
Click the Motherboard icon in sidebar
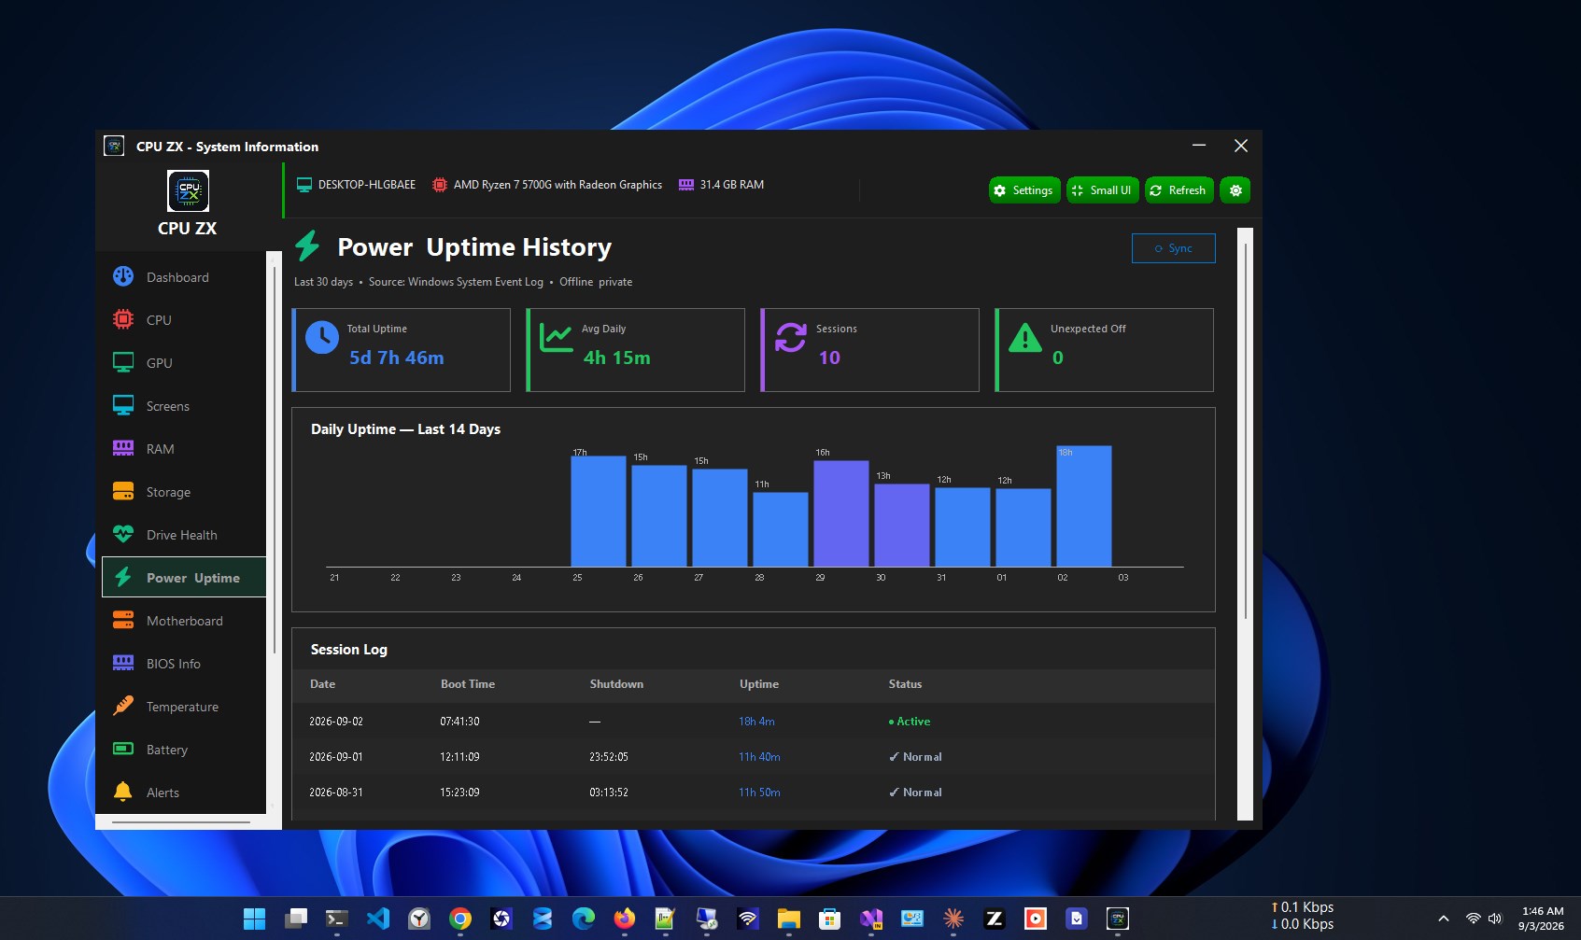point(123,620)
